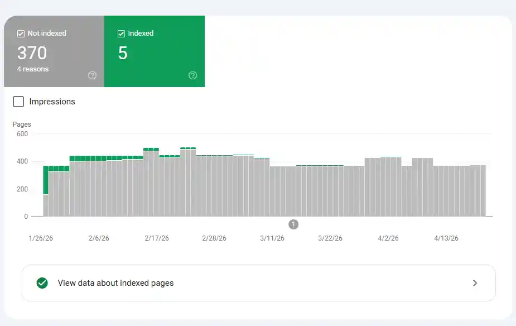516x326 pixels.
Task: Click the 370 not indexed count
Action: coord(32,53)
